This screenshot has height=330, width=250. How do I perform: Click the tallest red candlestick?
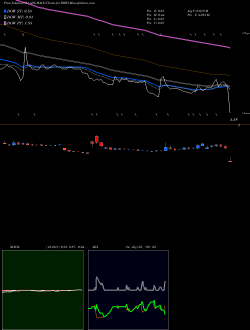96,139
